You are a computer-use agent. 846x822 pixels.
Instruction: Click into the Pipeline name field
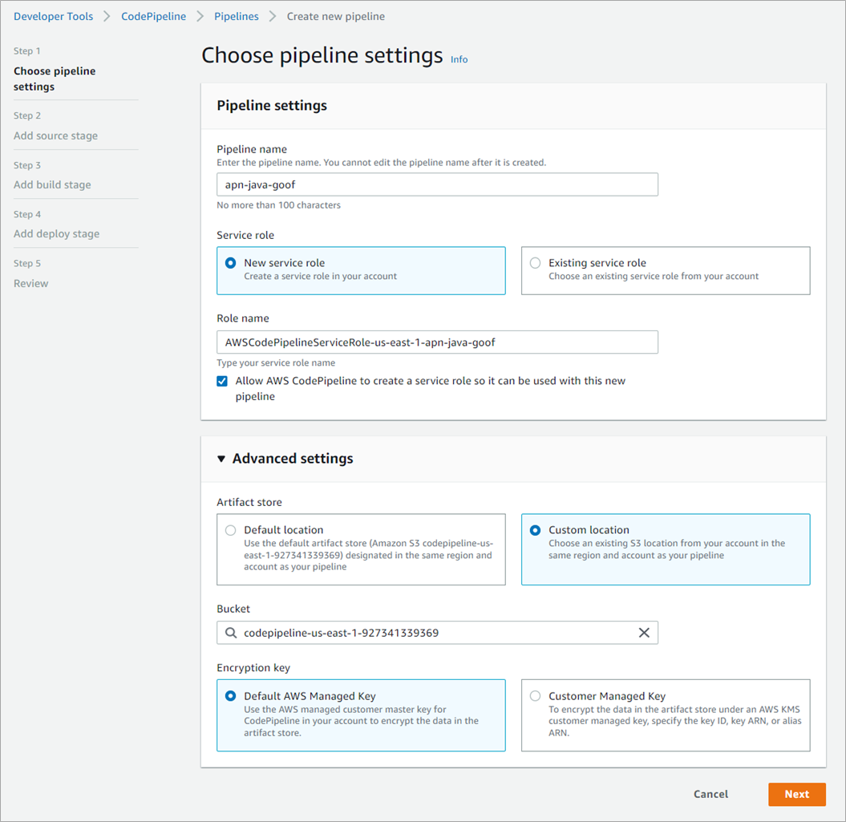click(437, 184)
